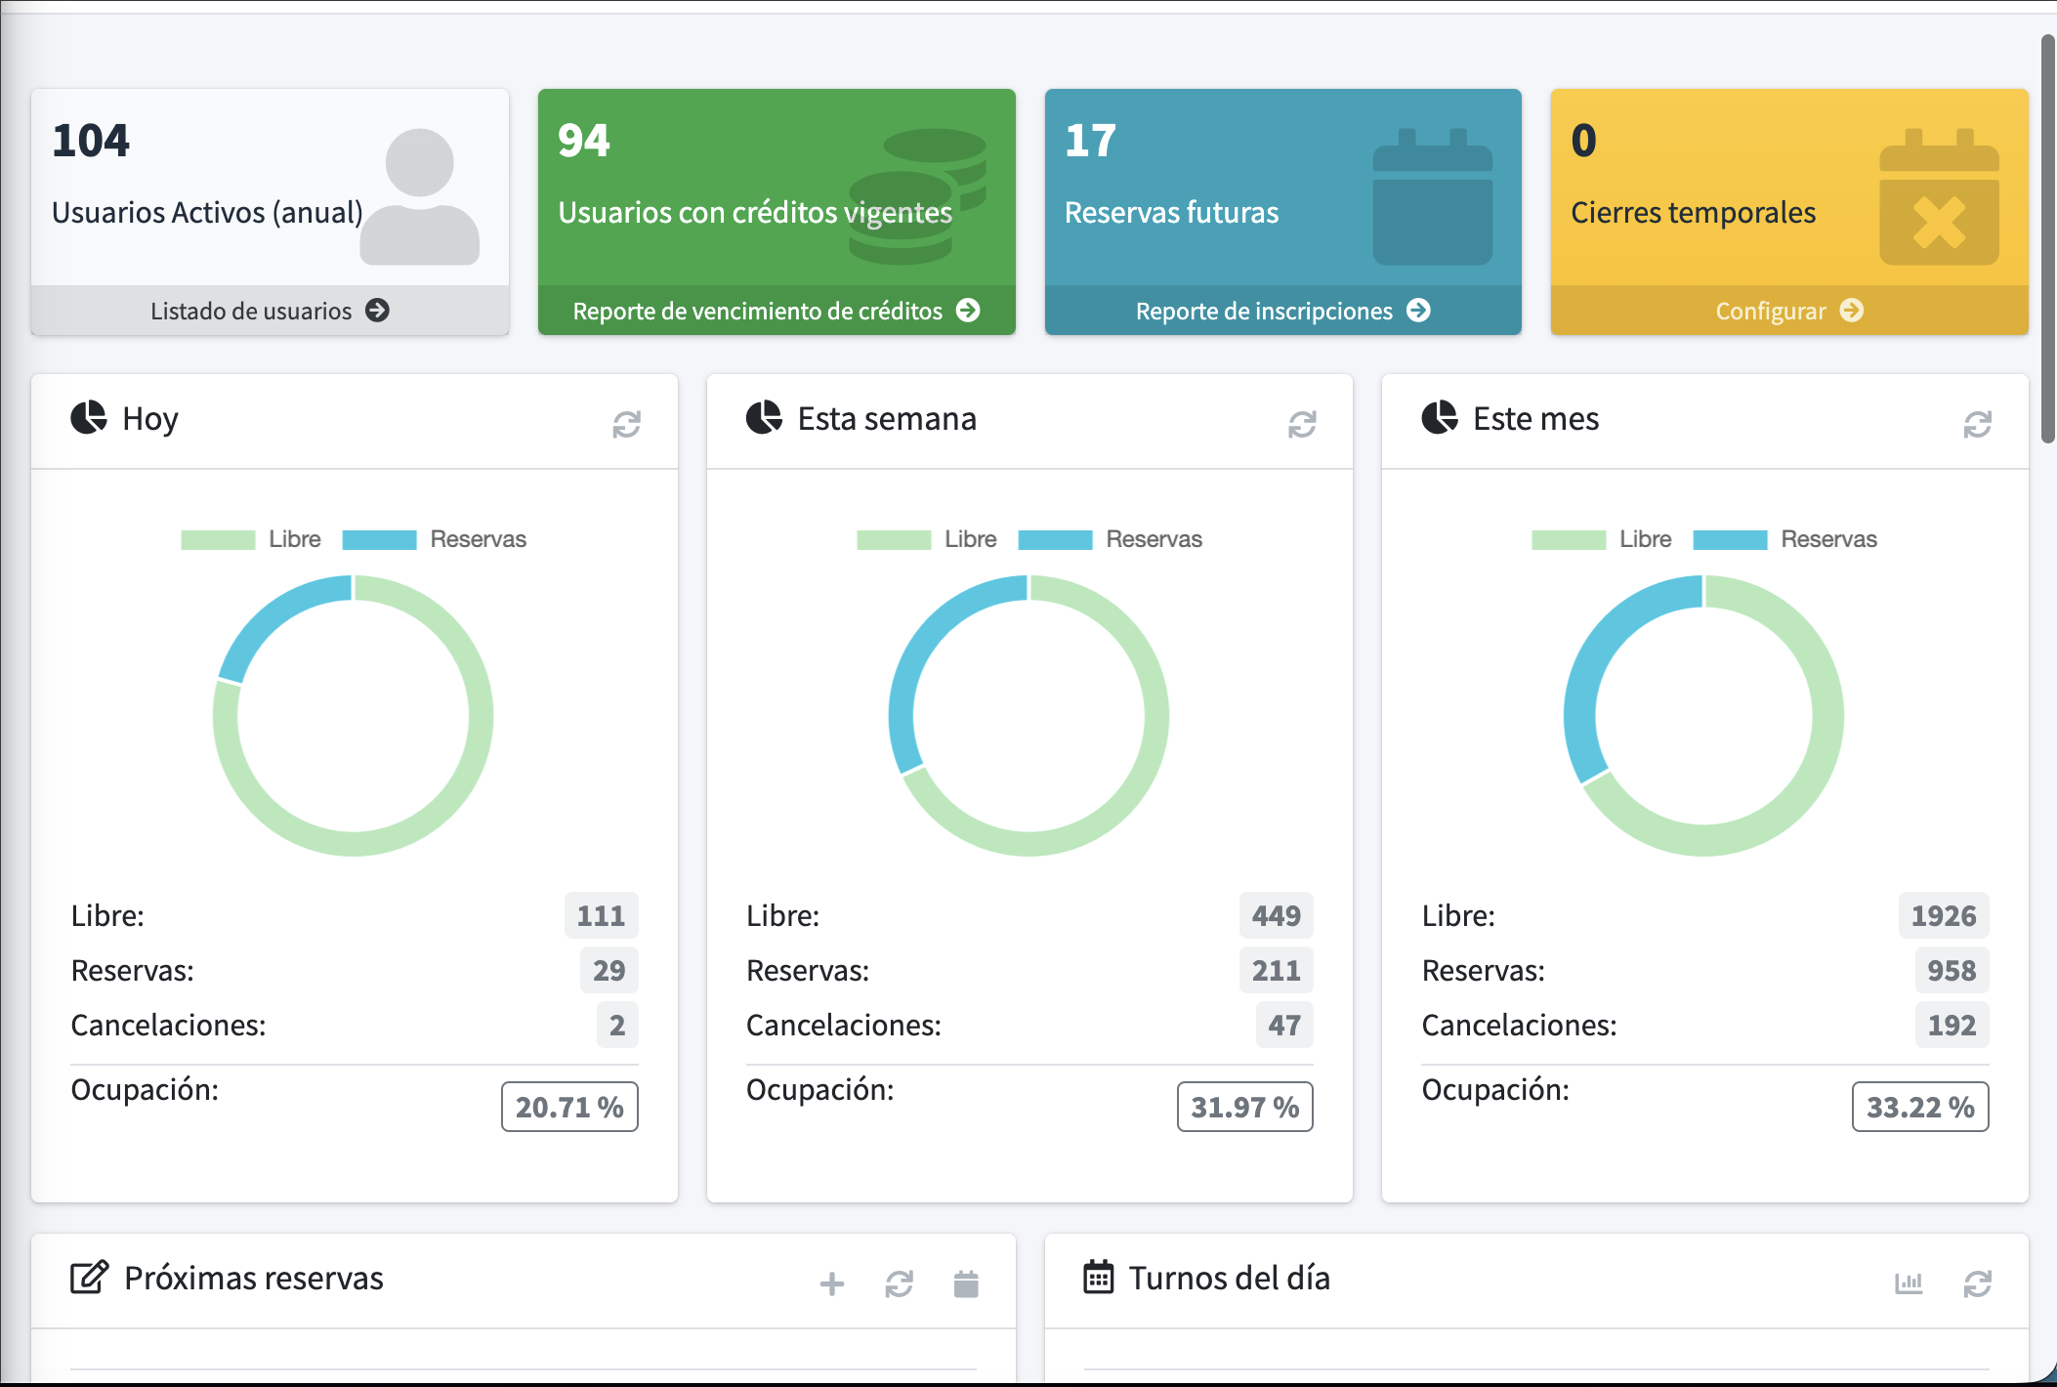
Task: Click the Esta semana pie chart icon
Action: click(764, 417)
